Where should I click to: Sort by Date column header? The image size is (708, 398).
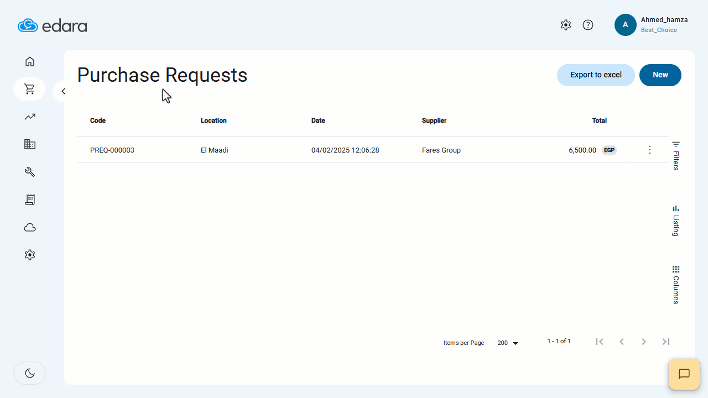[x=318, y=121]
